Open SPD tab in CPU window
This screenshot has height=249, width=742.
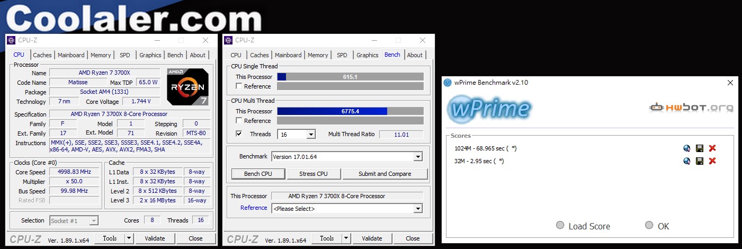(x=124, y=55)
